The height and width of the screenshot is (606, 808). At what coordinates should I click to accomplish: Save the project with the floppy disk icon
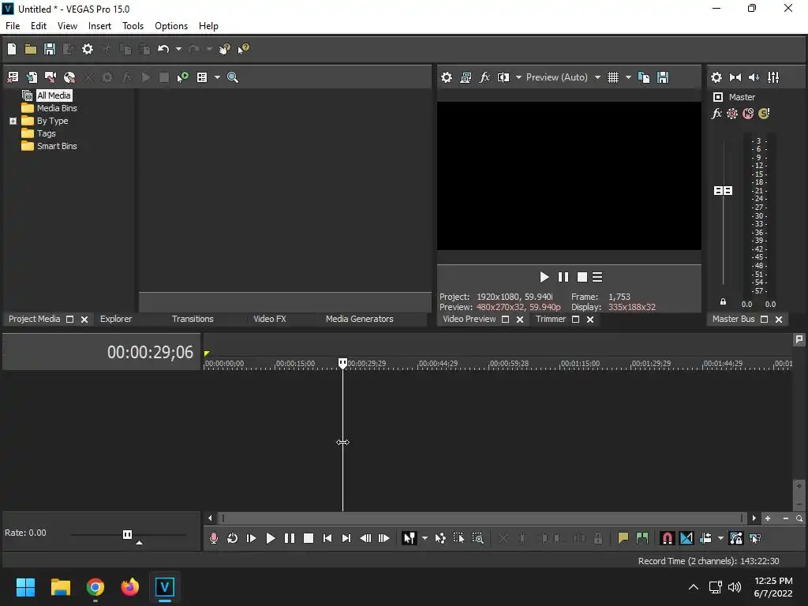[x=50, y=49]
